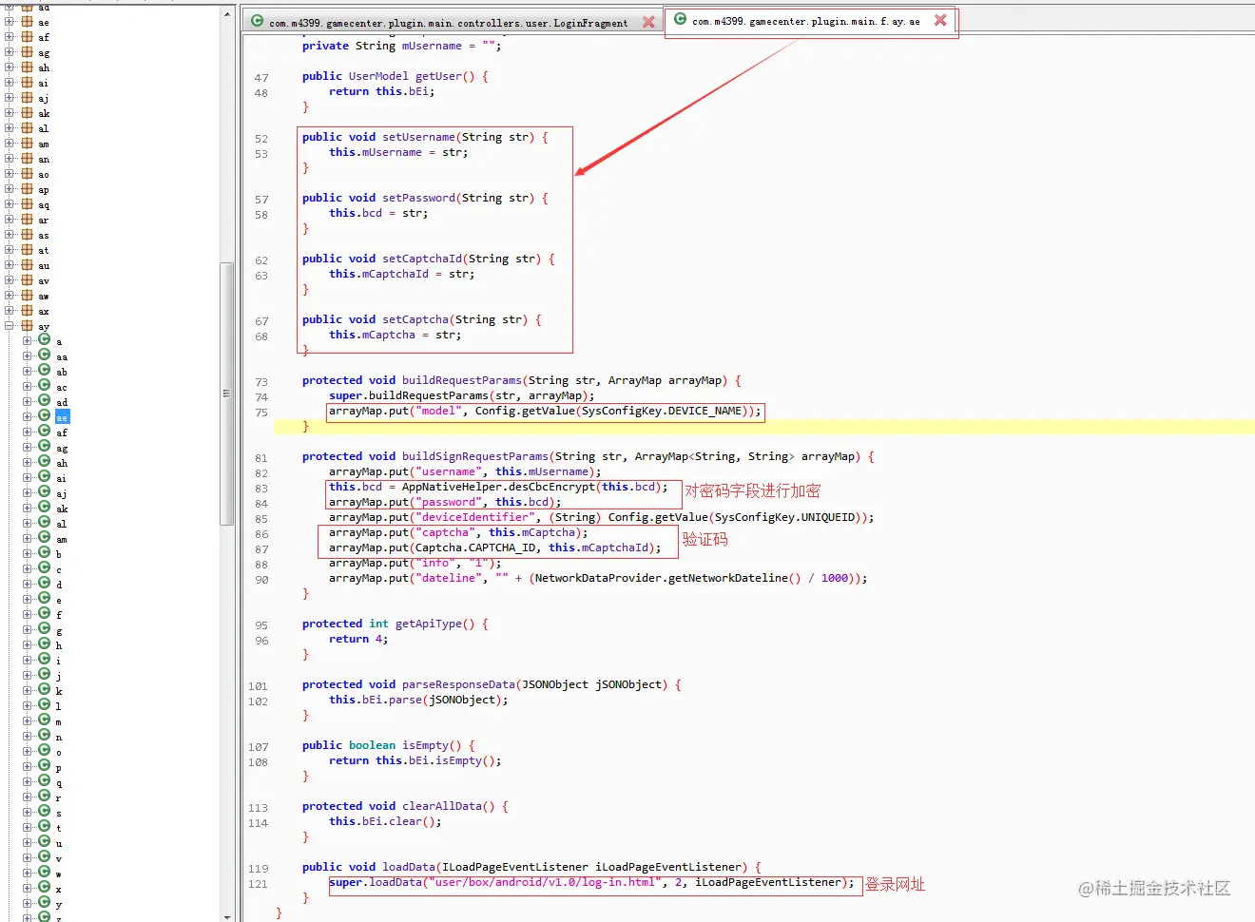Click the setUsername method name in code

(418, 137)
